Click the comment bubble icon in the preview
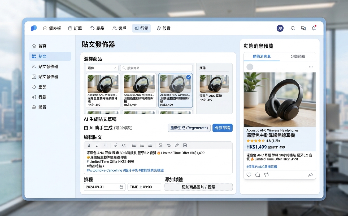This screenshot has height=216, width=348. [258, 175]
